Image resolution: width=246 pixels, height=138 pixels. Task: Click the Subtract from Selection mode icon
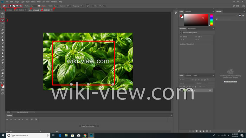17,6
